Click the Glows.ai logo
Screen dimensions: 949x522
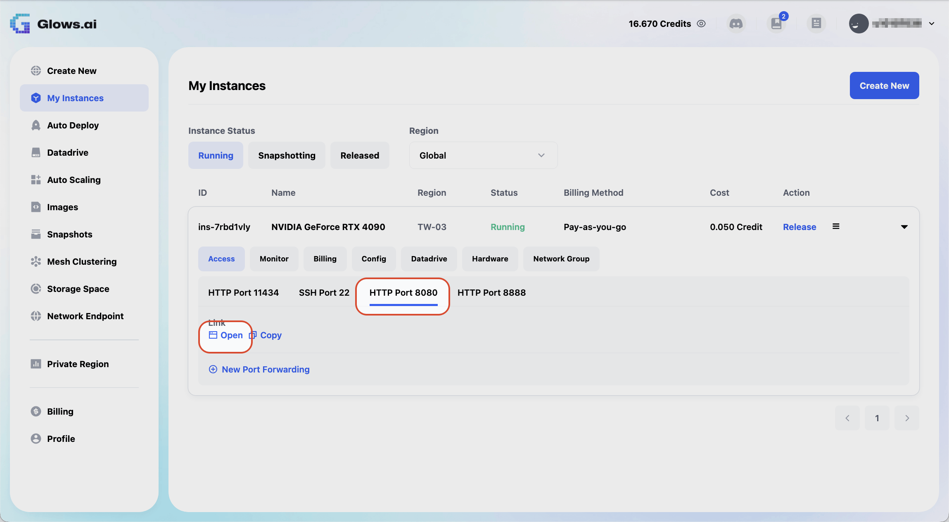click(x=53, y=24)
